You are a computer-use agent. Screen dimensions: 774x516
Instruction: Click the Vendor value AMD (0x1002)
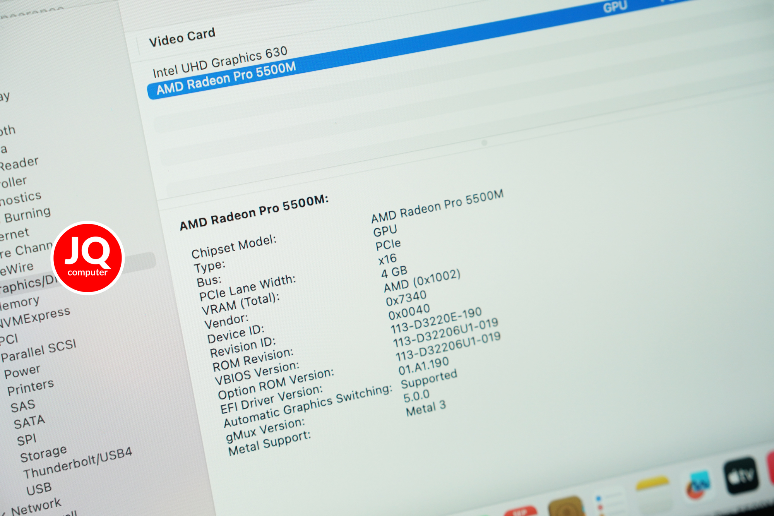coord(422,281)
